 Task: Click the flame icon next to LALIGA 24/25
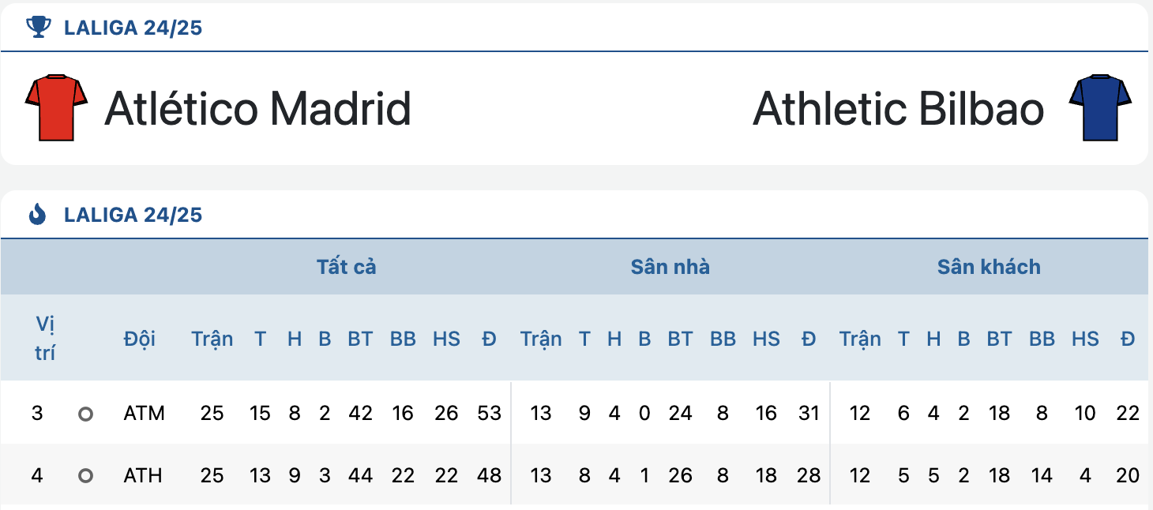(37, 214)
